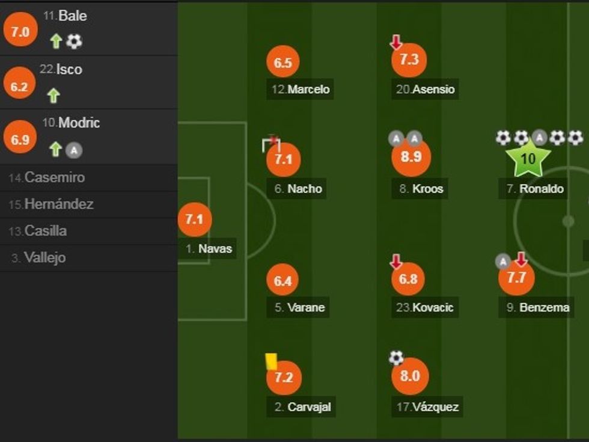This screenshot has width=589, height=442.
Task: Click the green substitution arrow under Isco
Action: pyautogui.click(x=53, y=95)
